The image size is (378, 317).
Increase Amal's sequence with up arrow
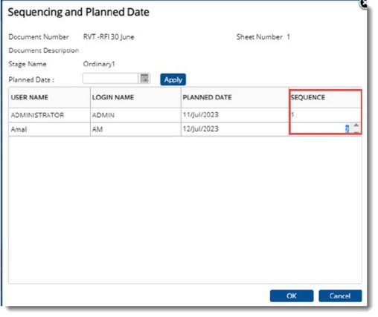point(356,125)
